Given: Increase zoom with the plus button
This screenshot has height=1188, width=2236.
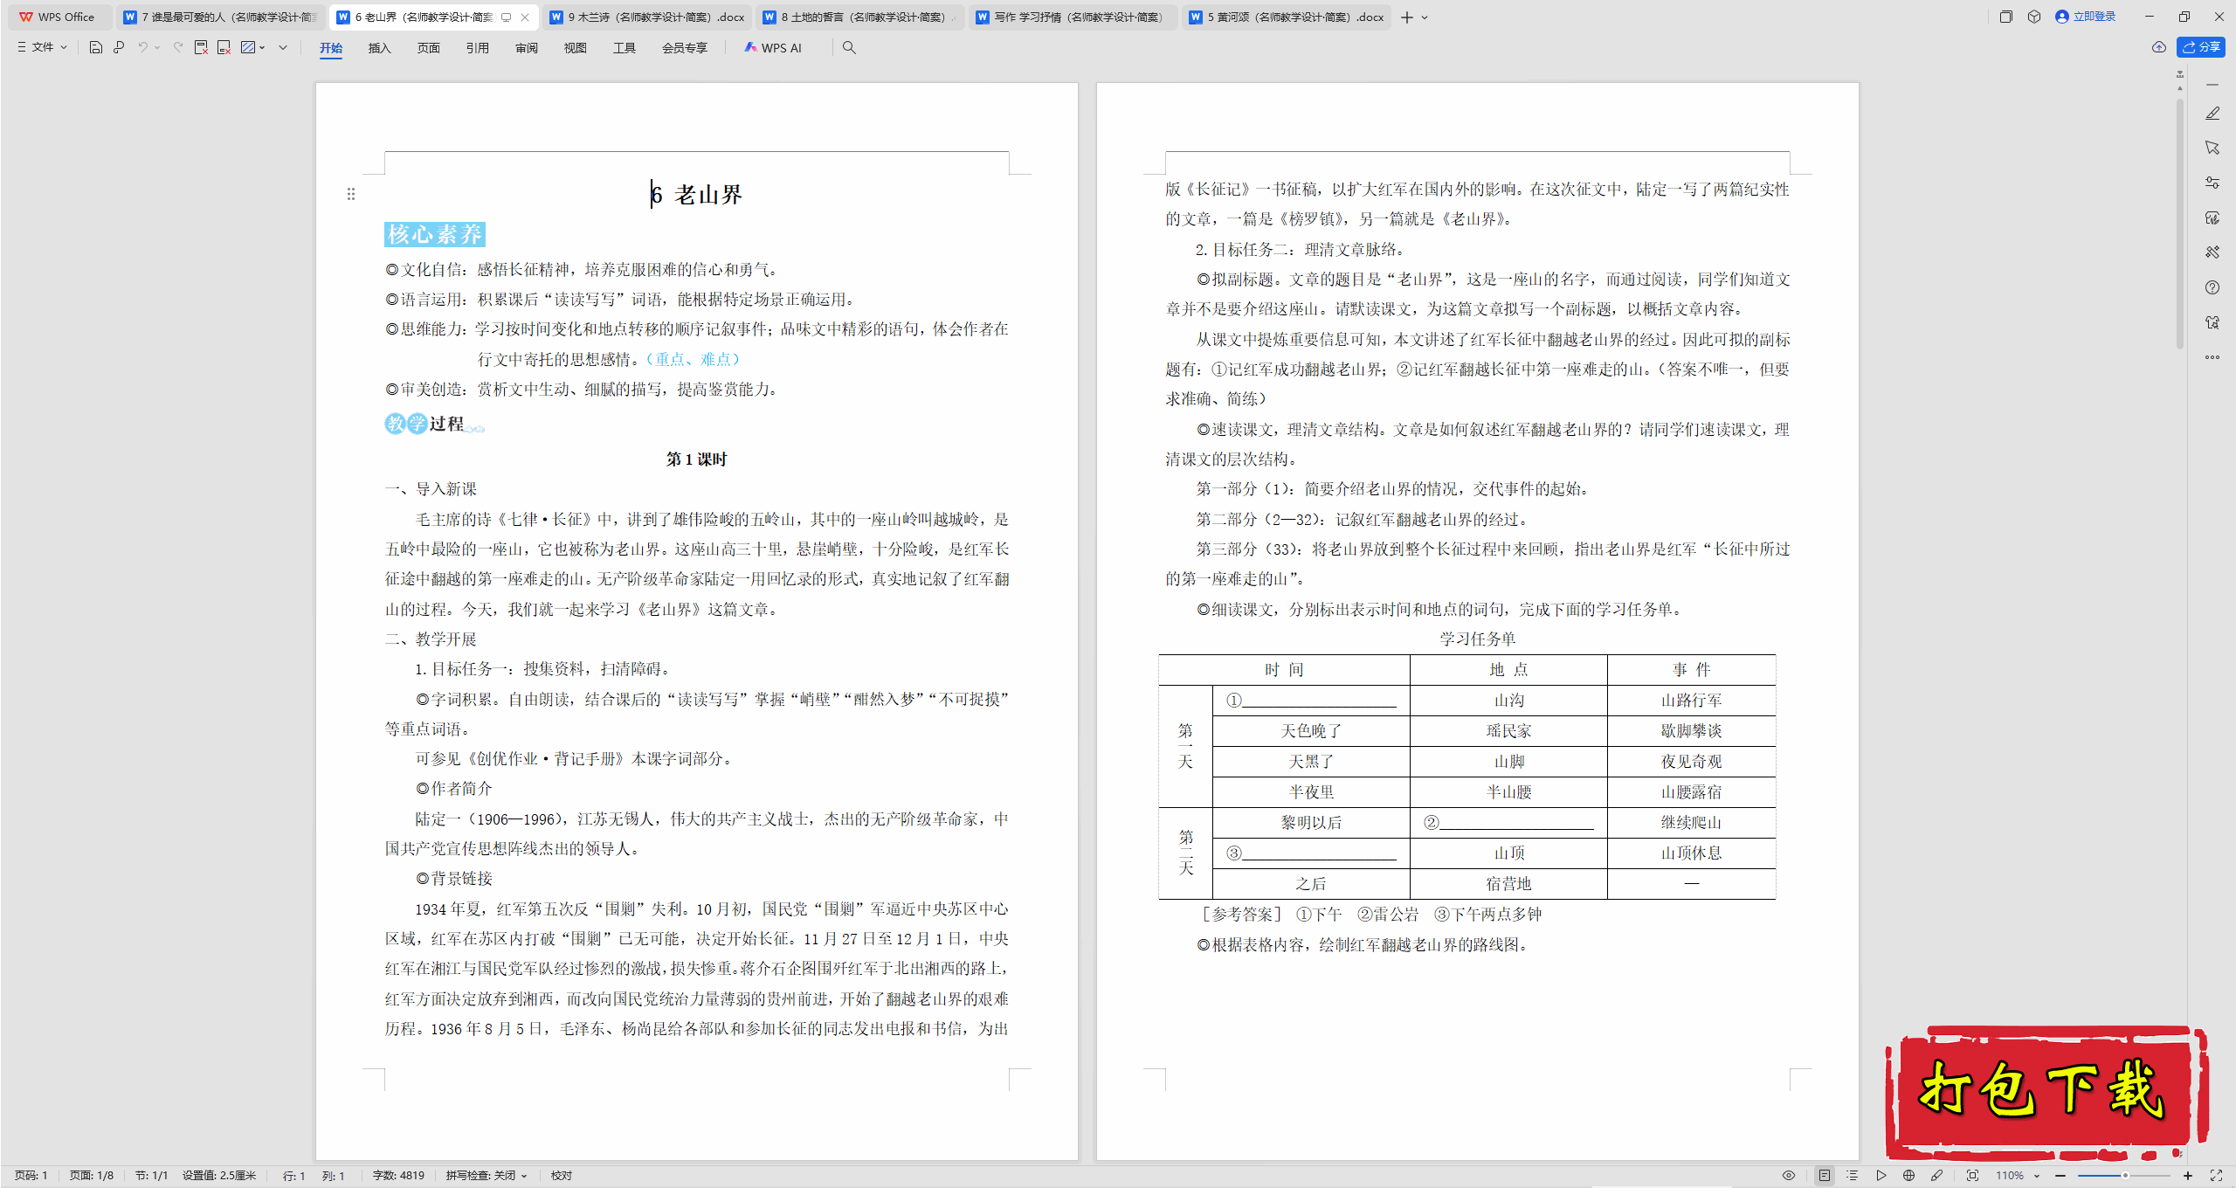Looking at the screenshot, I should (x=2188, y=1176).
